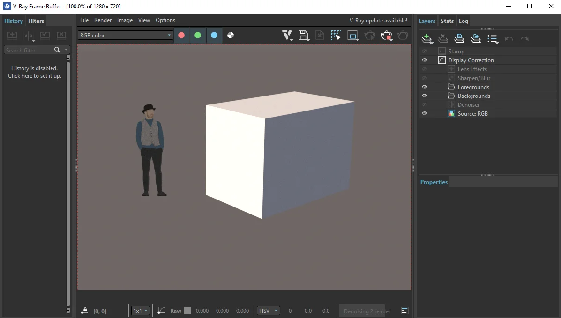Image resolution: width=561 pixels, height=318 pixels.
Task: Click the V-Ray update available notice
Action: click(378, 21)
